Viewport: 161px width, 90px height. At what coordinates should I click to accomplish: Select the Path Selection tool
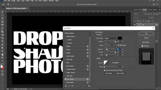(x=2, y=48)
